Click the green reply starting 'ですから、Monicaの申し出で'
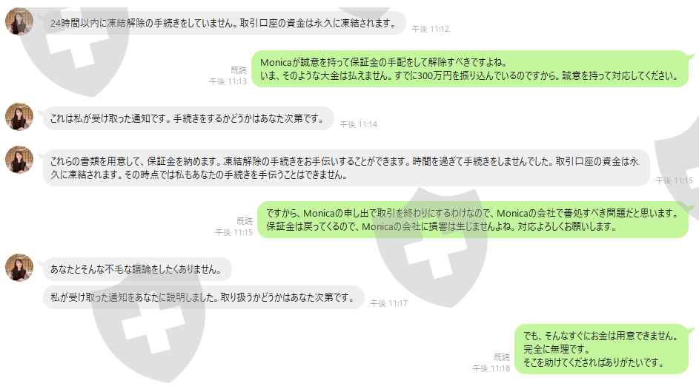The width and height of the screenshot is (699, 386). point(473,220)
